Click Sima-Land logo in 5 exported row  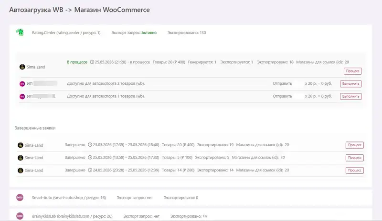point(21,158)
